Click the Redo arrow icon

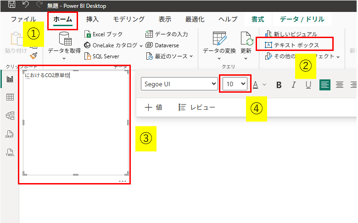coord(39,5)
